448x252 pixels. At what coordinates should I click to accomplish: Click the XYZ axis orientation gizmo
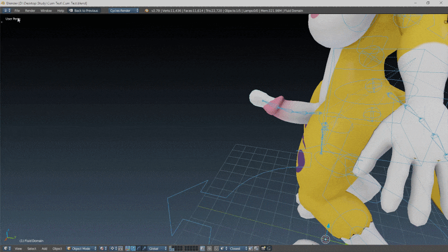(x=9, y=235)
